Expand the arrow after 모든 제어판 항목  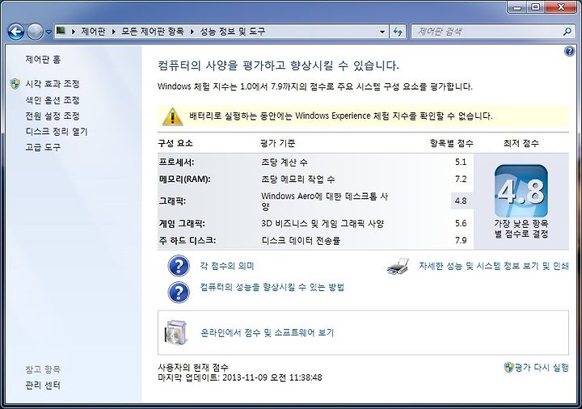click(192, 32)
